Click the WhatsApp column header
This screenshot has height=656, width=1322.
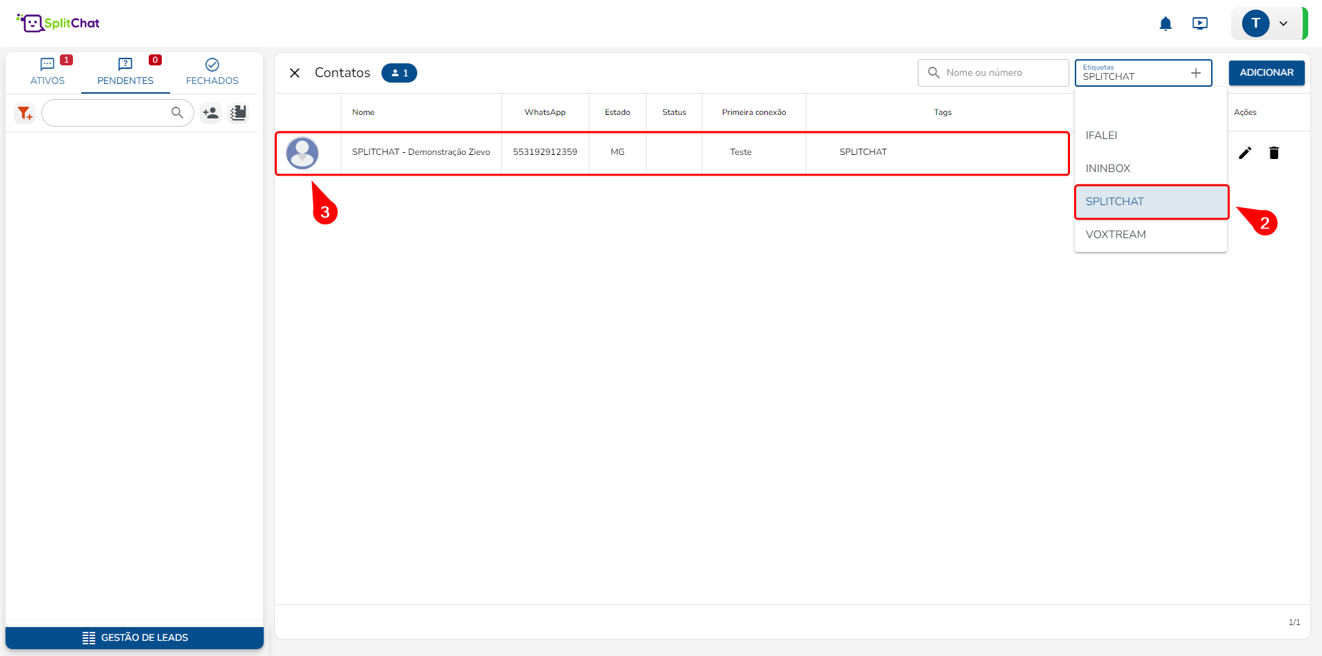(545, 112)
